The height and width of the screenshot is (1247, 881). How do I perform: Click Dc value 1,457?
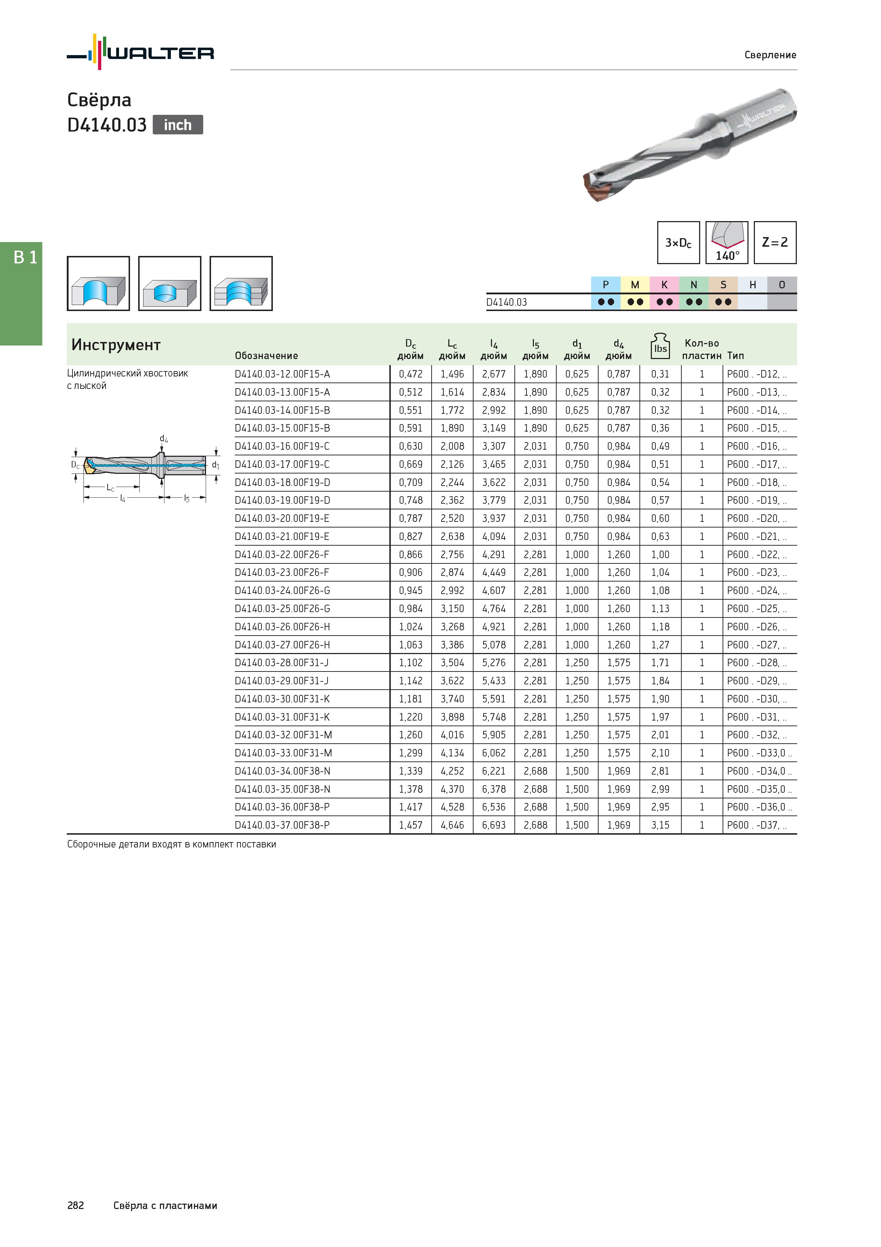point(410,825)
